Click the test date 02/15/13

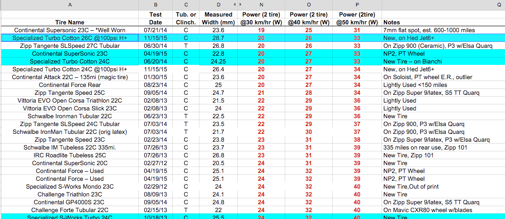[x=156, y=210]
